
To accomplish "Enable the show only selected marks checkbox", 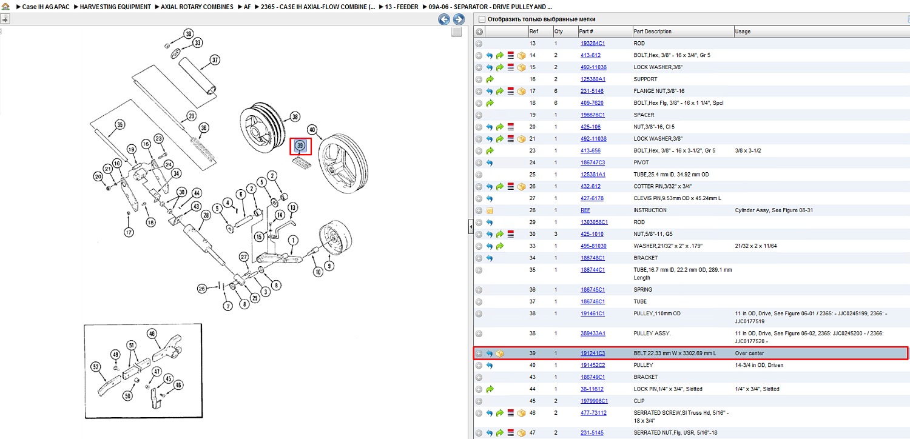I will (x=482, y=19).
